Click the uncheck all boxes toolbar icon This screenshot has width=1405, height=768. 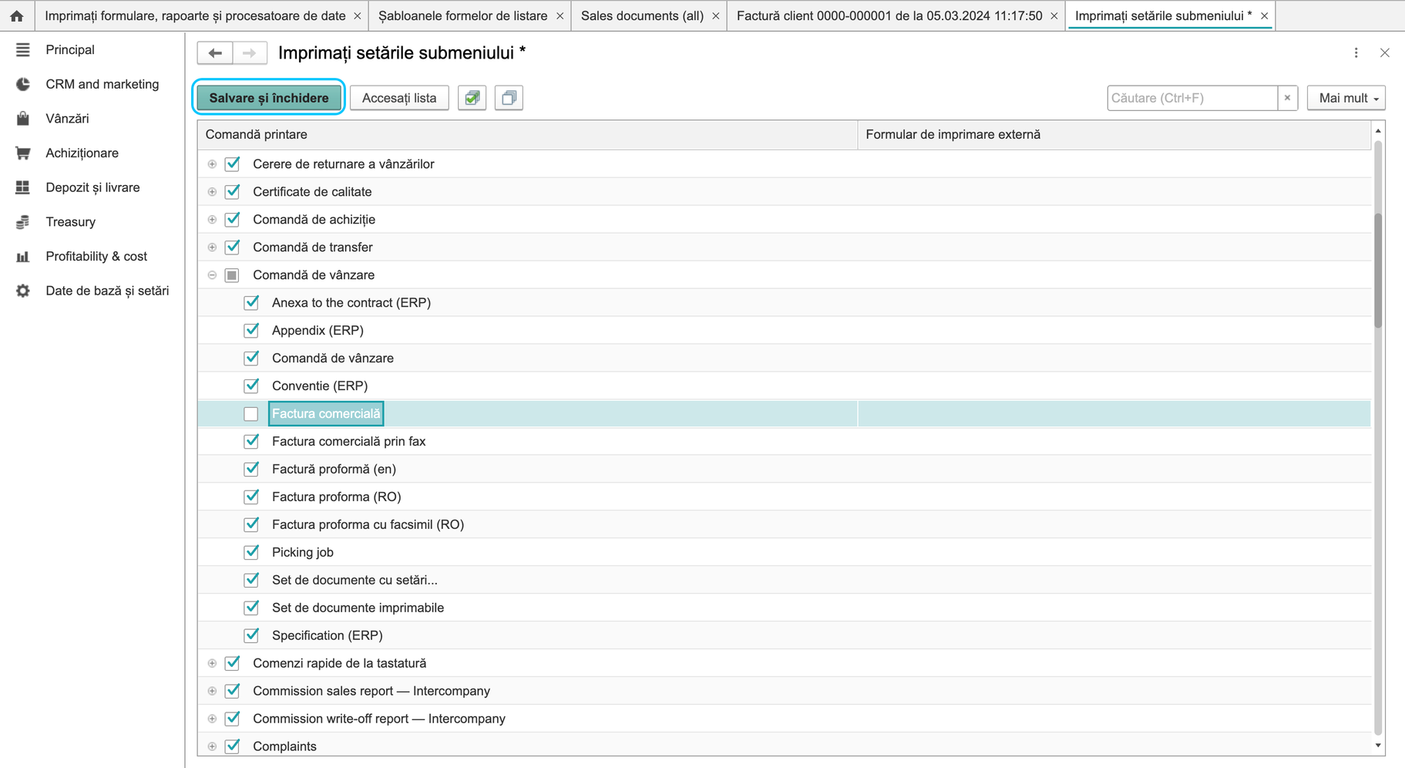point(509,98)
